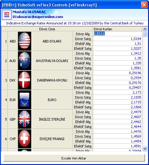Screen dimensions: 149x165
Task: Select the value 1,4569
Action: [x=118, y=136]
